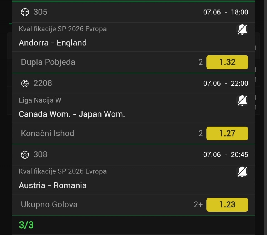Click event code 308
The image size is (267, 235).
40,154
